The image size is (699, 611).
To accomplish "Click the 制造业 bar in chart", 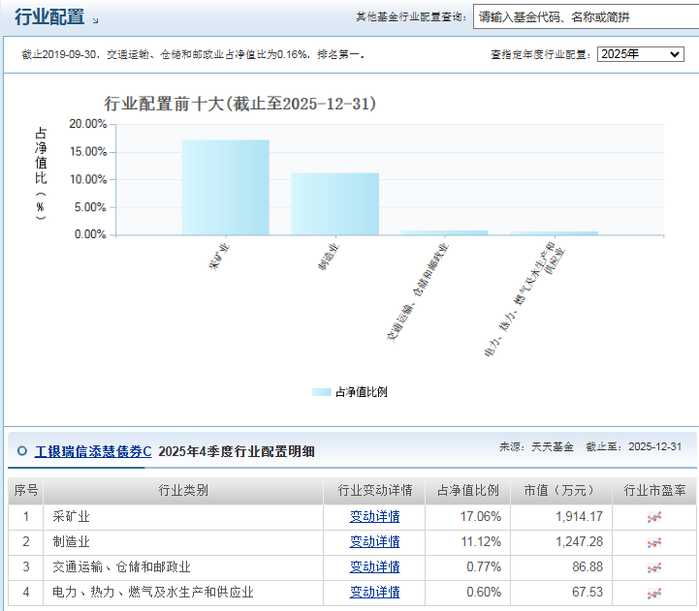I will [x=335, y=204].
